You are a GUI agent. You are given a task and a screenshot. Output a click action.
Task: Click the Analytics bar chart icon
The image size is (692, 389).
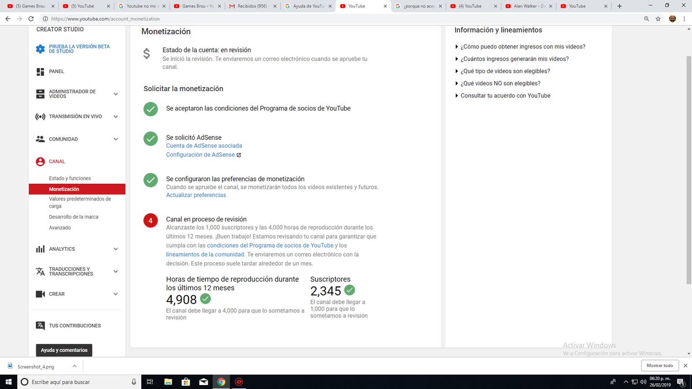click(40, 249)
